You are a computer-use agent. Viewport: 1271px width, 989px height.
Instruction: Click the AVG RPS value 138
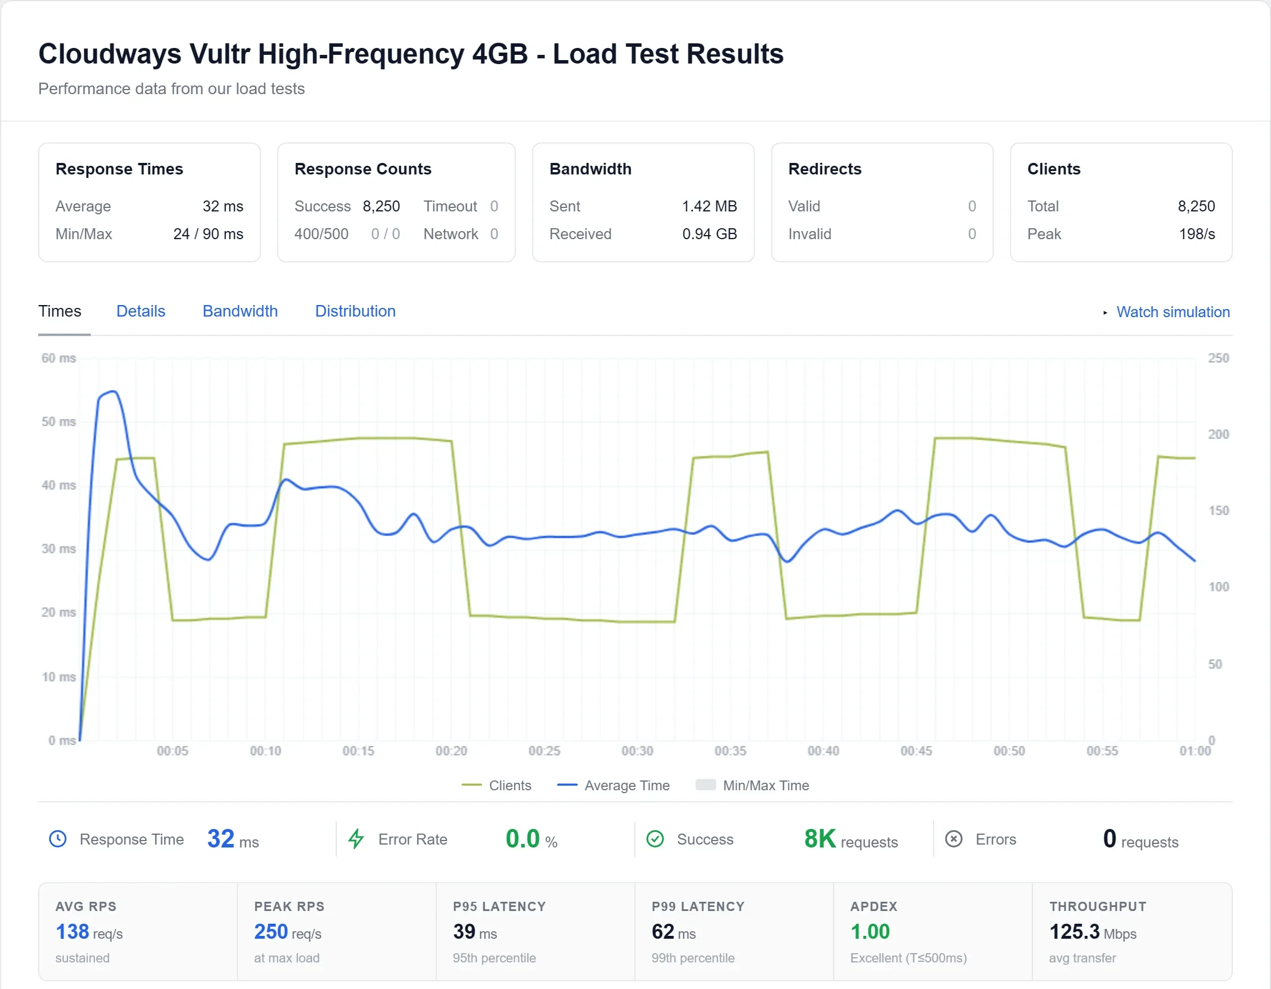click(72, 932)
